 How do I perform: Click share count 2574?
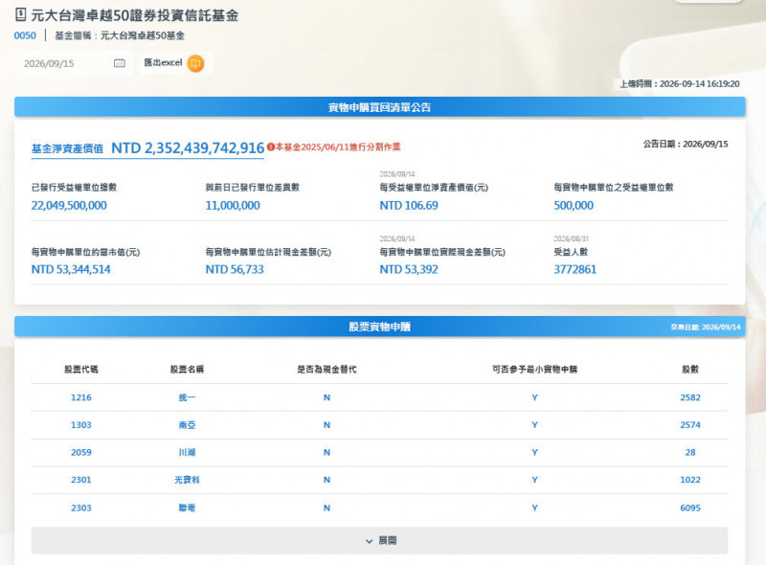click(x=690, y=425)
